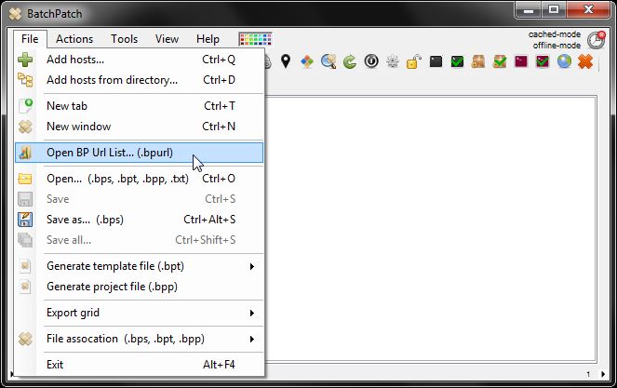The width and height of the screenshot is (617, 388).
Task: Select Open BP Url List... (.bpurl)
Action: (139, 153)
